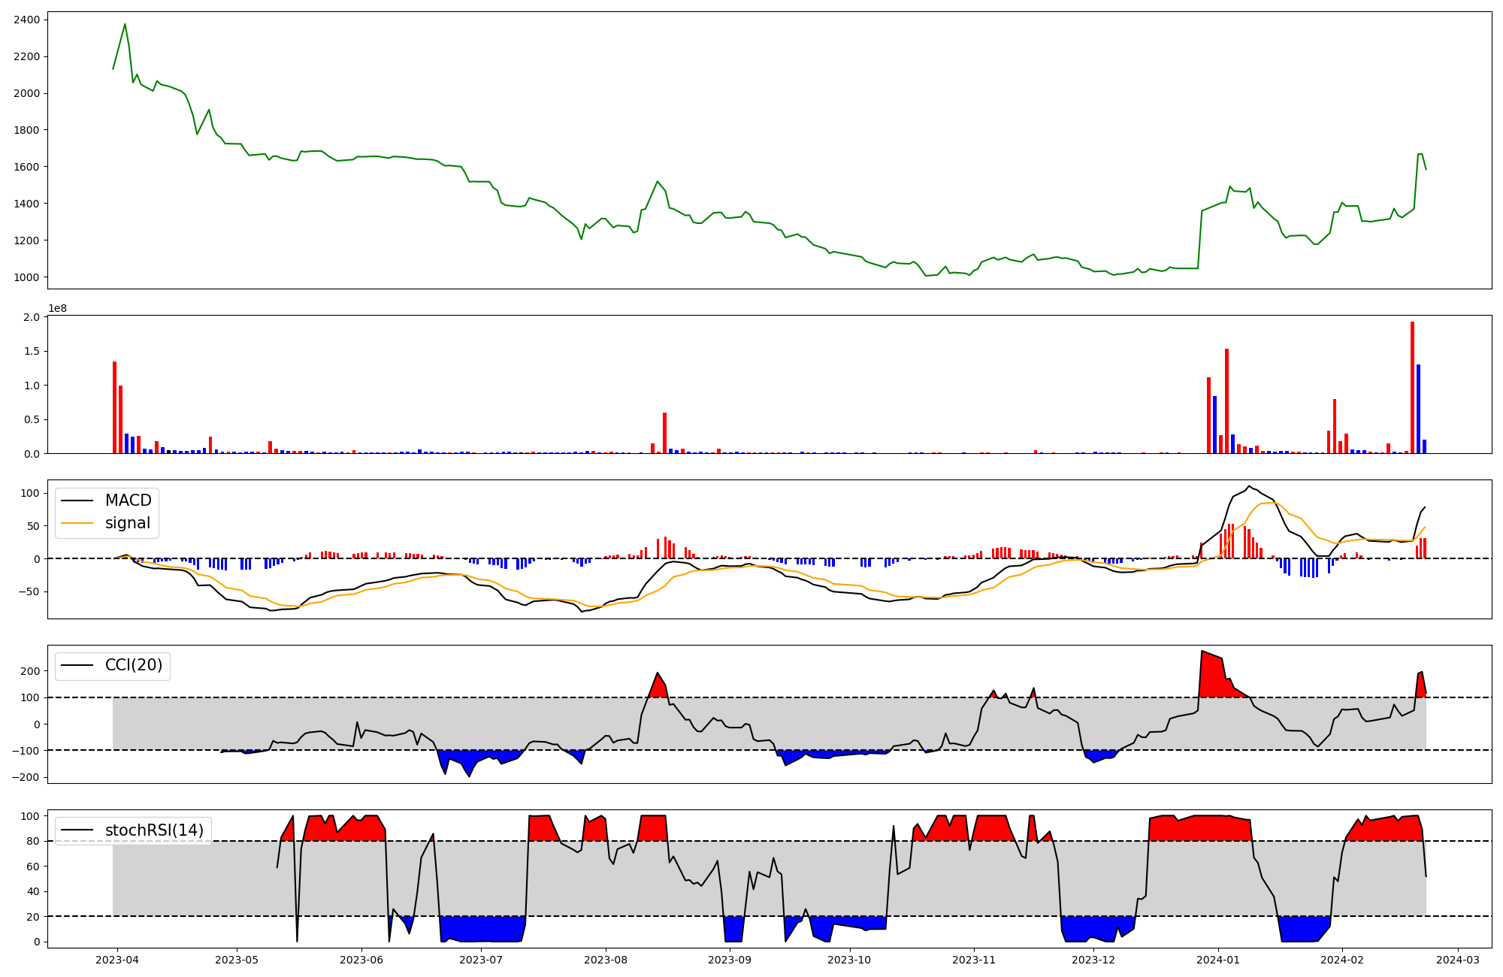The height and width of the screenshot is (977, 1503).
Task: Click the 1e8 volume scale exponent label
Action: tap(57, 308)
